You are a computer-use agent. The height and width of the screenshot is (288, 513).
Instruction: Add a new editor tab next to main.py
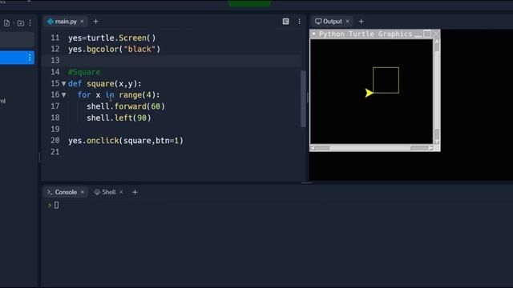95,22
